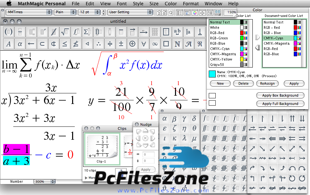The width and height of the screenshot is (310, 195).
Task: Insert the infinity symbol
Action: click(x=155, y=44)
